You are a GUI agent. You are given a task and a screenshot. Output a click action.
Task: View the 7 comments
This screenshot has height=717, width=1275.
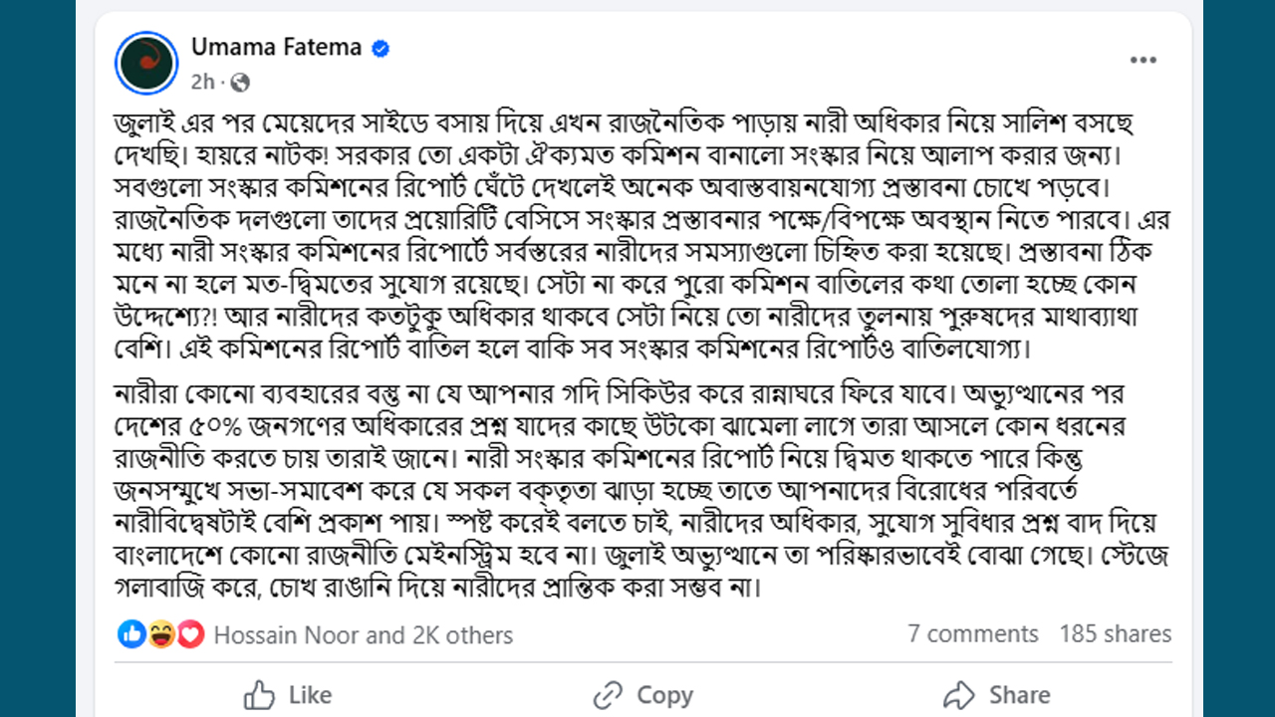tap(972, 634)
